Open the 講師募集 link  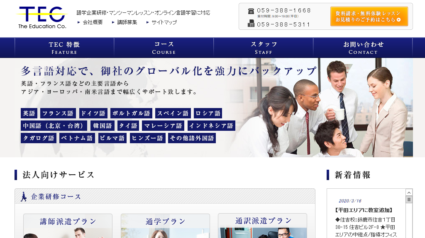(127, 22)
